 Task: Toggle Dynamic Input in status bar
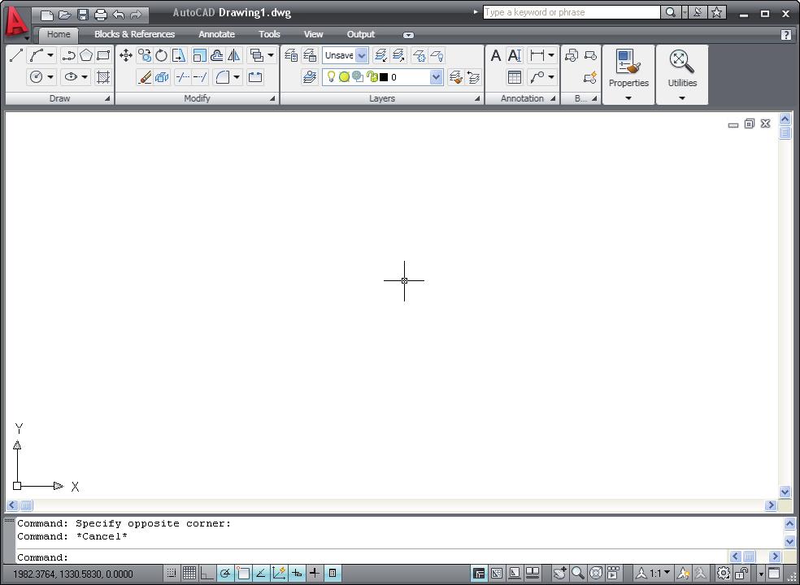(297, 574)
